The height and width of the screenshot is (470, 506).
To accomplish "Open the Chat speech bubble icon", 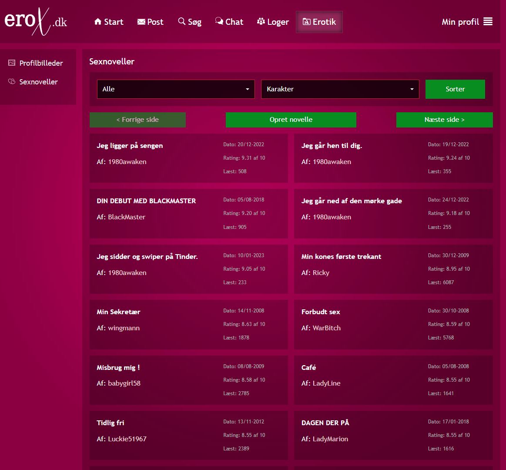I will pyautogui.click(x=219, y=21).
